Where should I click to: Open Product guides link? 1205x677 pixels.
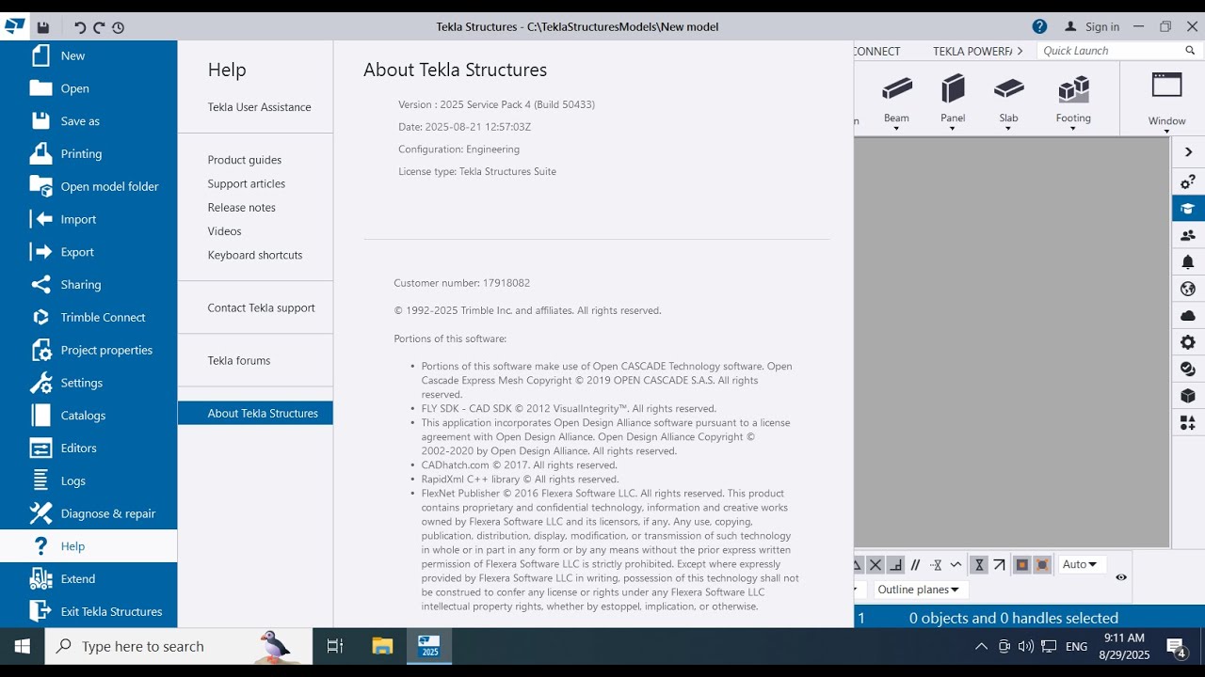245,160
